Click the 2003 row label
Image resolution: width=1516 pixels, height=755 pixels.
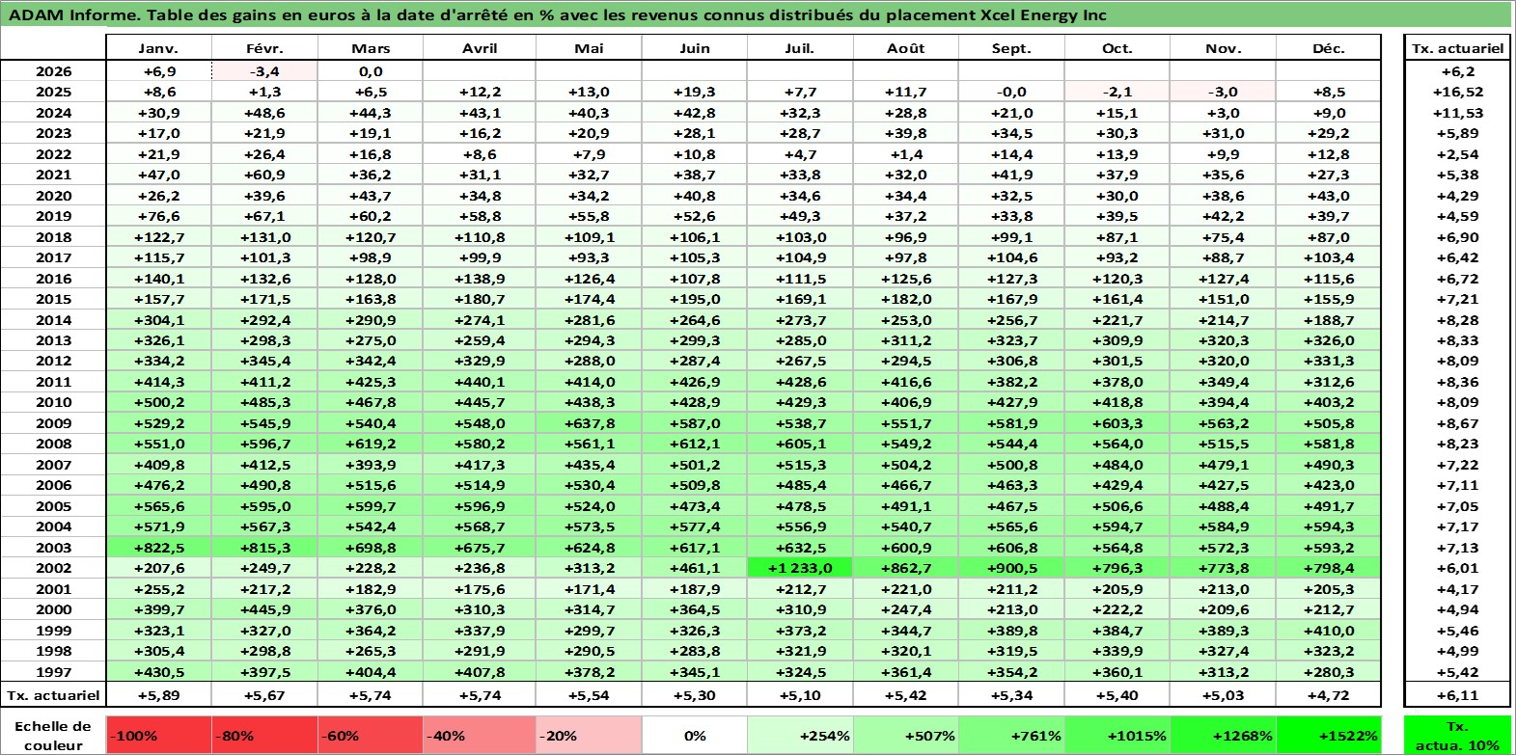click(53, 548)
